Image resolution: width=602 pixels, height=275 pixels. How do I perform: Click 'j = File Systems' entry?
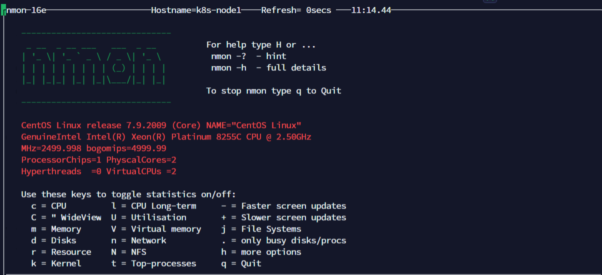coord(261,229)
